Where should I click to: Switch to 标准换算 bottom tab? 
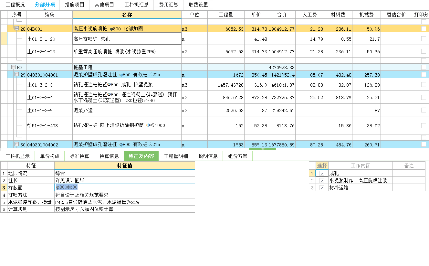coord(79,156)
